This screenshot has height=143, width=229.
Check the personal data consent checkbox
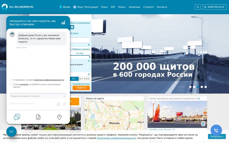click(11, 84)
